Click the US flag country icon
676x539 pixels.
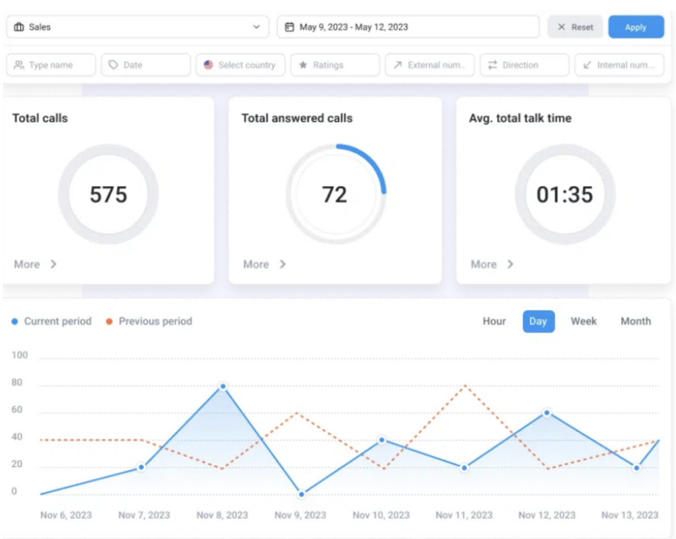pos(209,65)
